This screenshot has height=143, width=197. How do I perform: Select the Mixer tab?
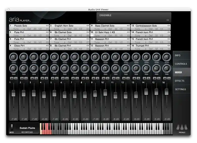coord(182,72)
